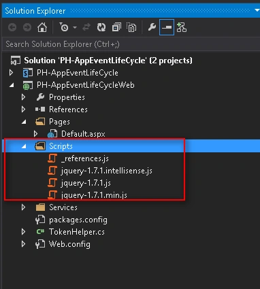The image size is (260, 289).
Task: Click the Back navigation arrow in toolbar
Action: (12, 28)
